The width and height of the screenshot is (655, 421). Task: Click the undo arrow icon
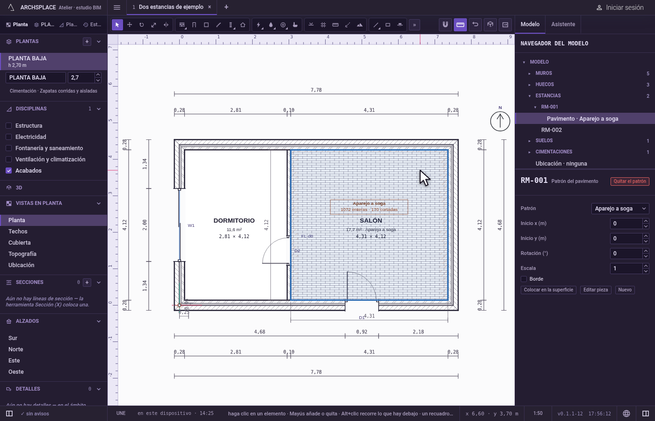tap(475, 24)
